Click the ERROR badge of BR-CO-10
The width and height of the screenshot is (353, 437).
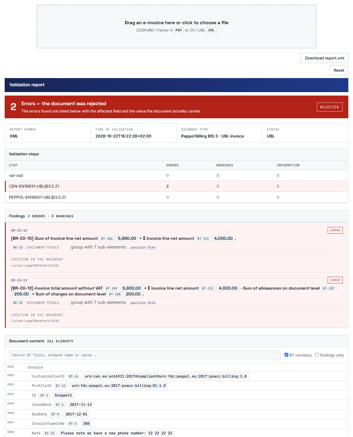335,230
